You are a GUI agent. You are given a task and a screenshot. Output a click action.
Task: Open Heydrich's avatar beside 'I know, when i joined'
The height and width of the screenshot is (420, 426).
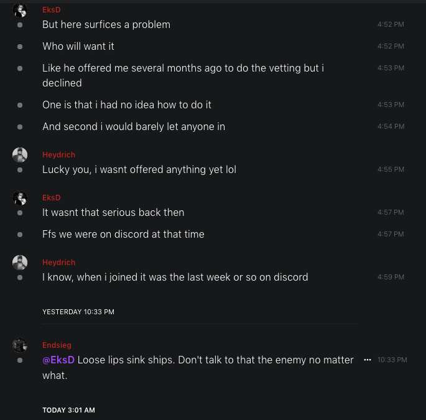[20, 263]
